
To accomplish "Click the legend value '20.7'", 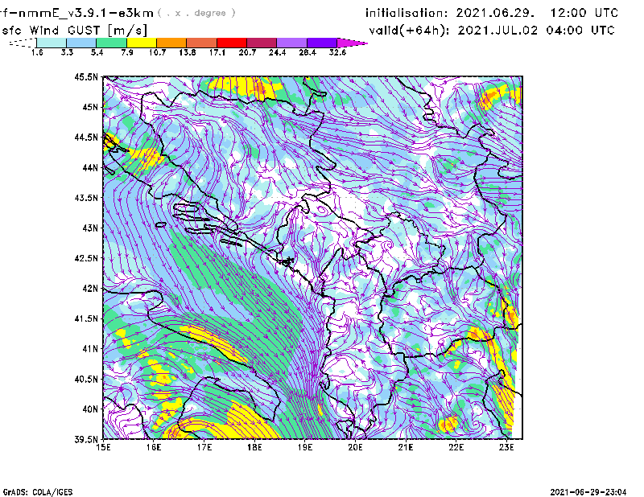I will coord(247,52).
